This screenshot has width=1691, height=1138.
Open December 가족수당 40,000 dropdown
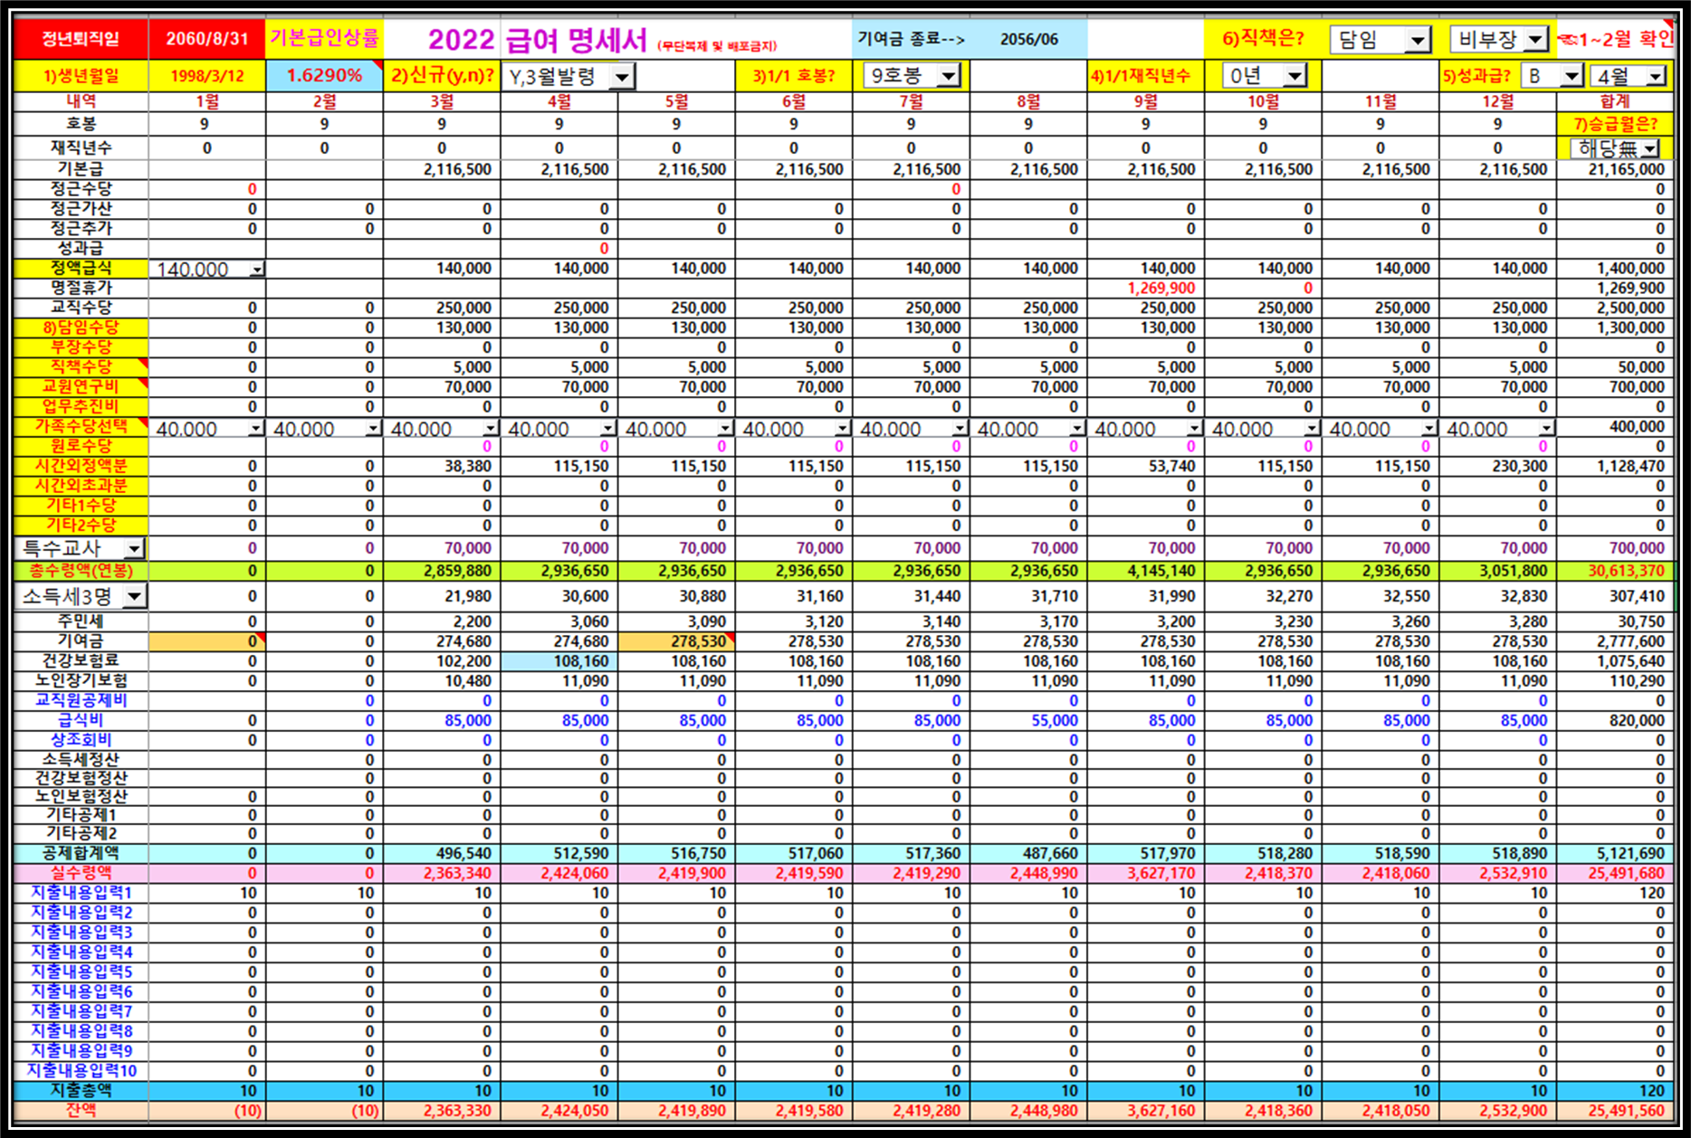click(x=1547, y=428)
